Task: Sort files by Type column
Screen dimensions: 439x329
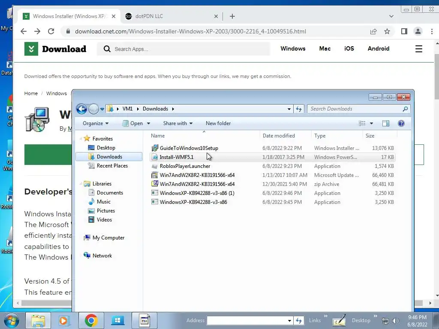Action: pyautogui.click(x=320, y=136)
